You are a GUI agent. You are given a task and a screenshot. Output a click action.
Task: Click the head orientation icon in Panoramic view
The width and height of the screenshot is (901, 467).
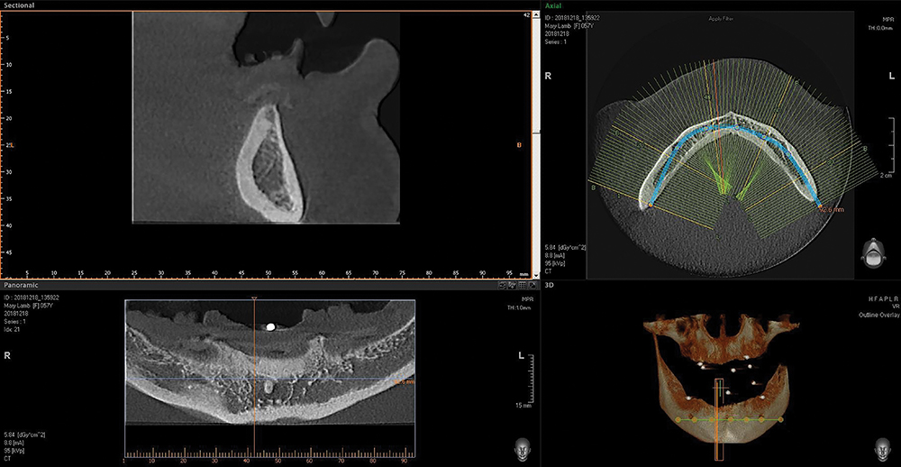521,449
